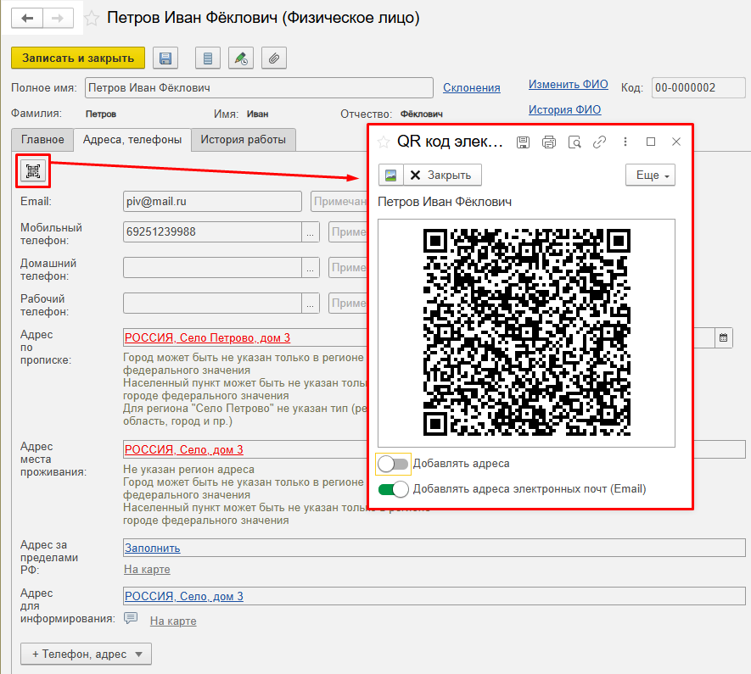Viewport: 751px width, 674px height.
Task: Go forward with the right arrow button
Action: [58, 18]
